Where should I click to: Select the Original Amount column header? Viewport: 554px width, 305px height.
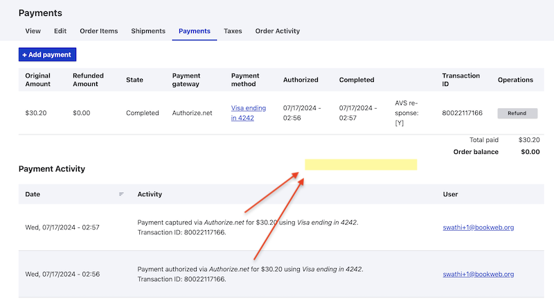[x=38, y=80]
